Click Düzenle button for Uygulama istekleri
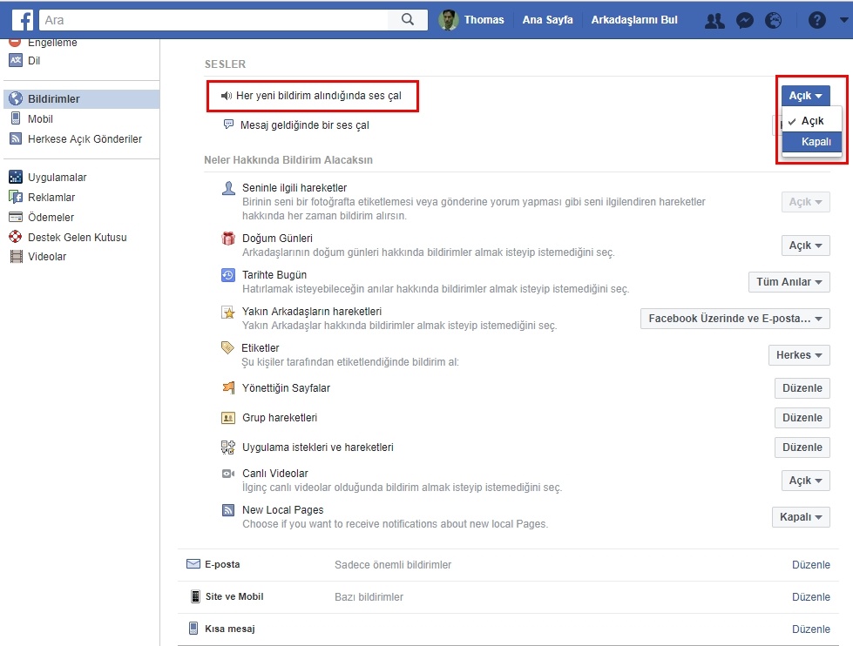Image resolution: width=853 pixels, height=646 pixels. (802, 447)
